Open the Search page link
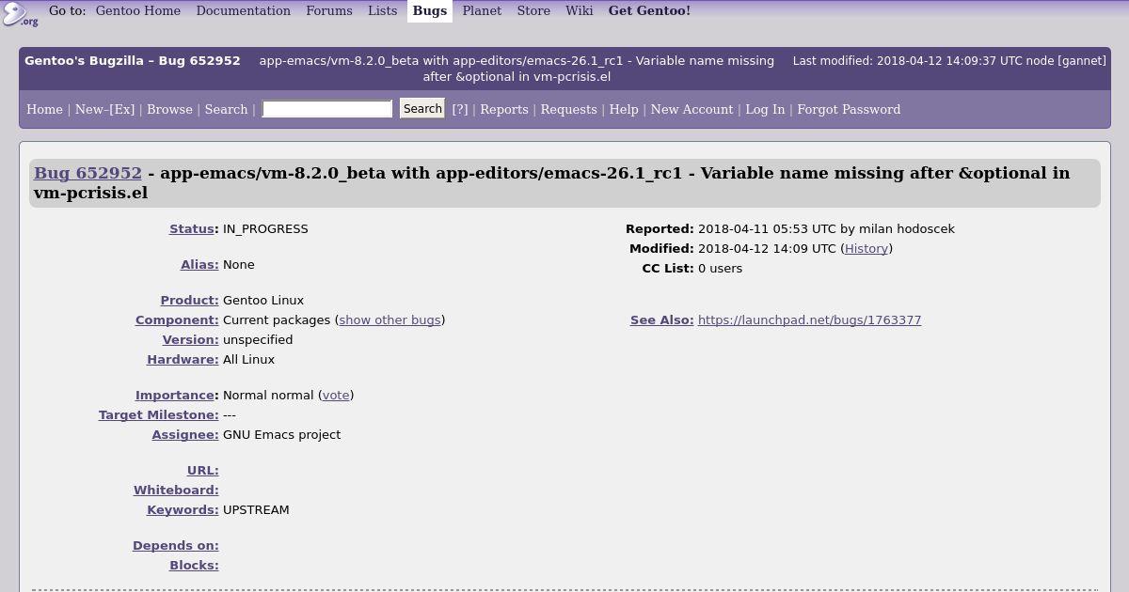Screen dimensions: 1129x592 (226, 109)
